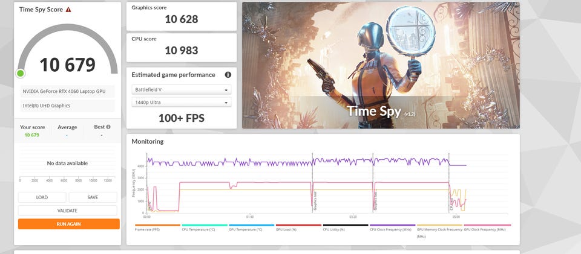Click the large 10 679 gauge score
Image resolution: width=581 pixels, height=254 pixels.
[67, 65]
